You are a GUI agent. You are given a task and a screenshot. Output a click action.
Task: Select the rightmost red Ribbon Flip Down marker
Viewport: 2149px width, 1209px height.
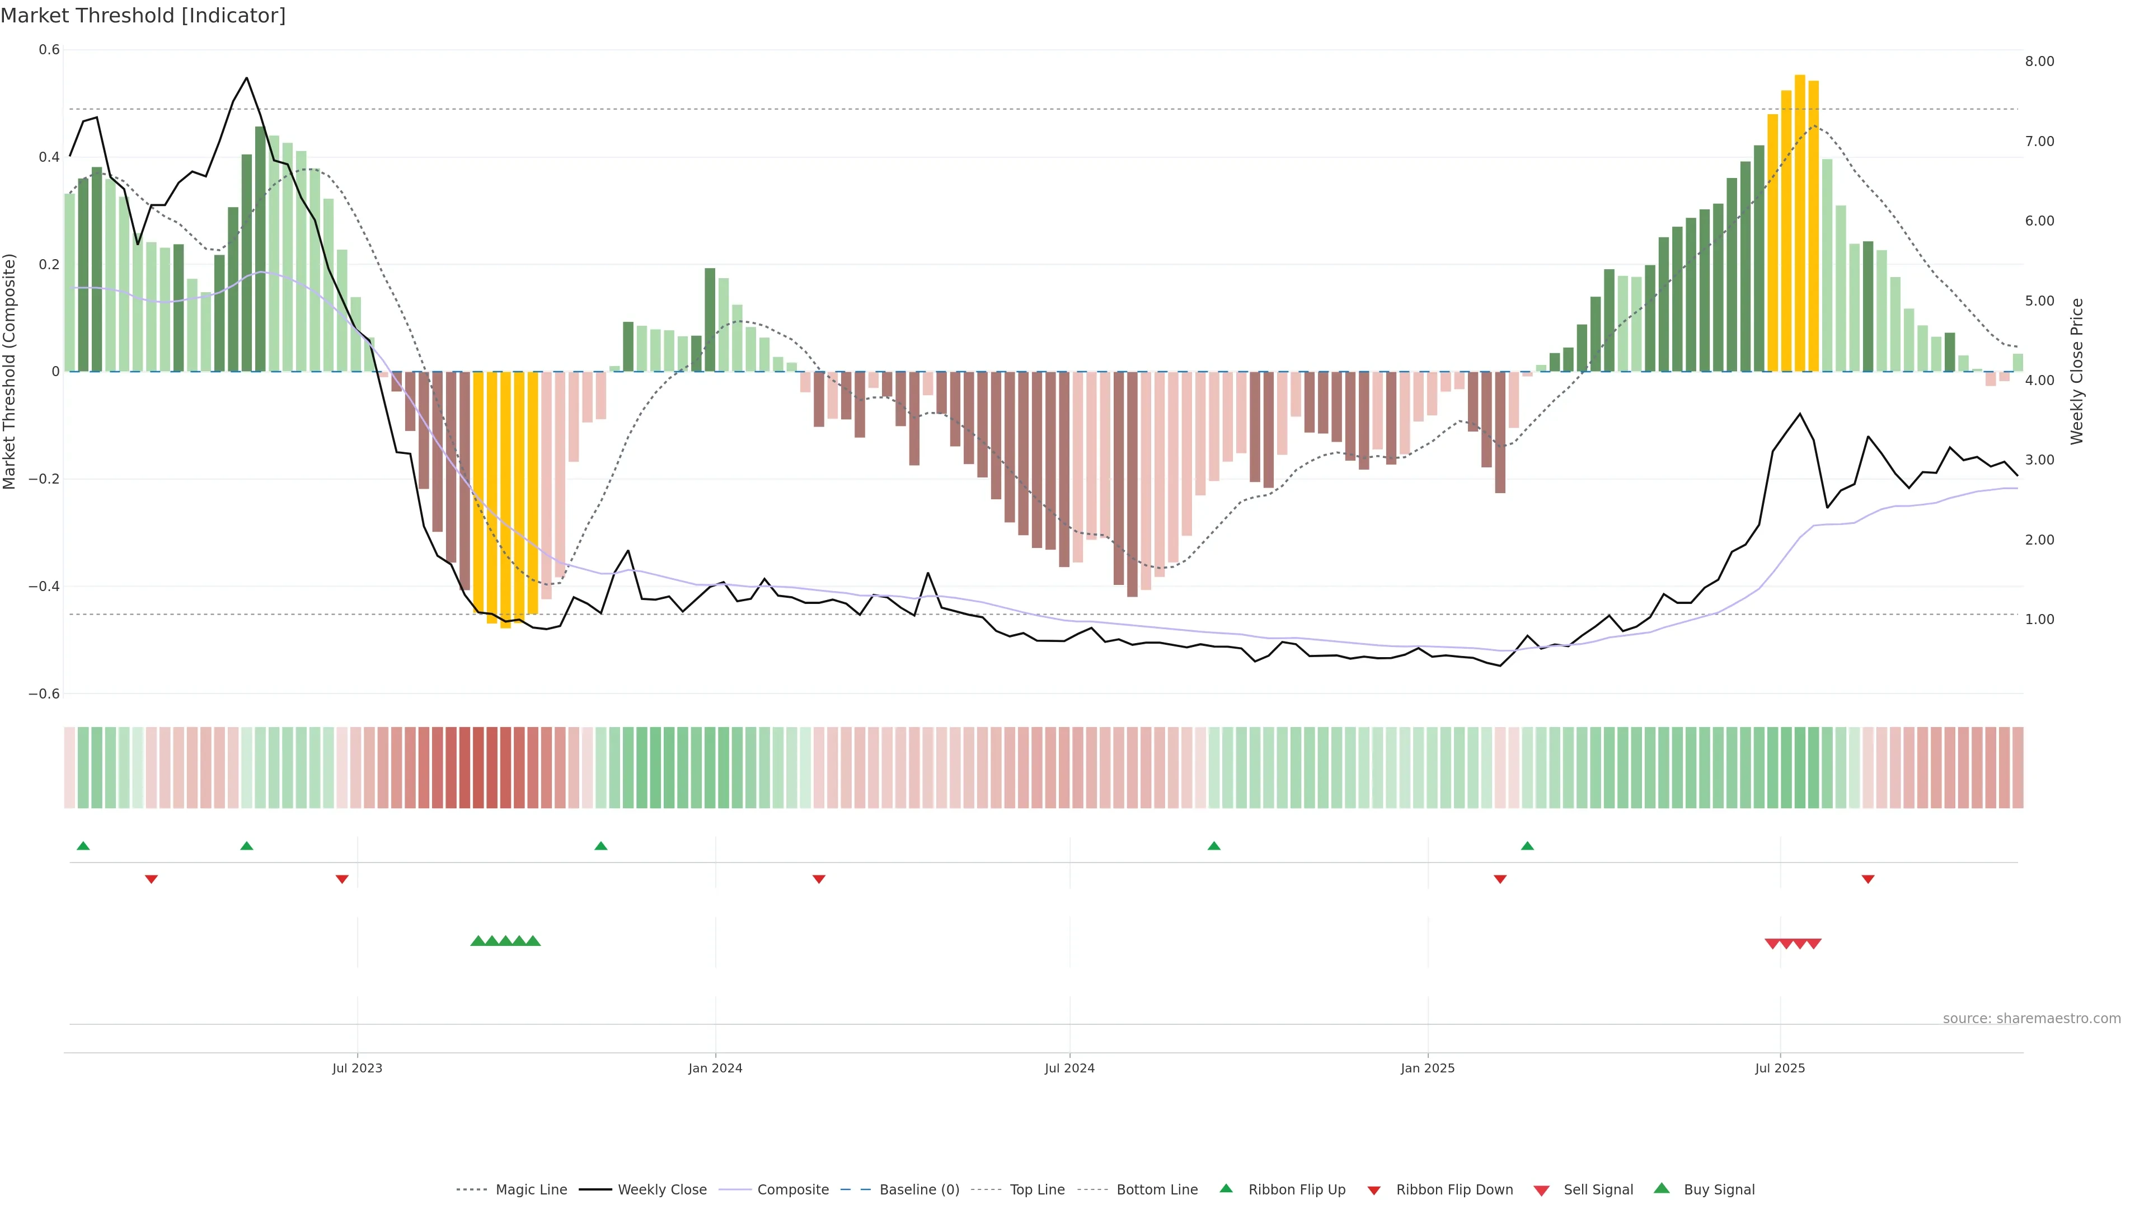[1868, 879]
